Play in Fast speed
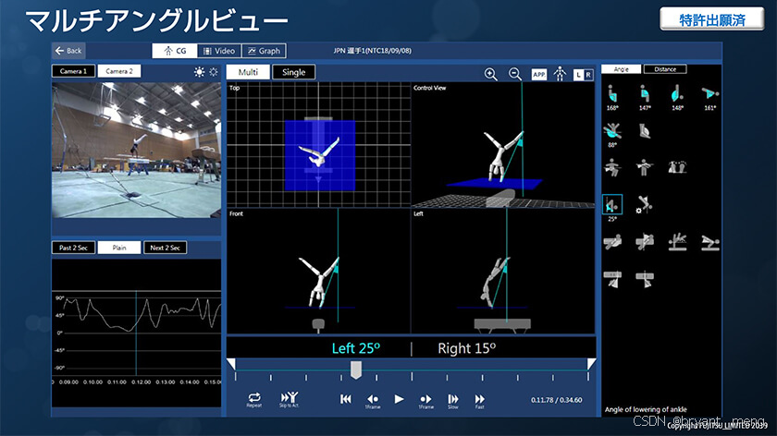 (x=480, y=401)
